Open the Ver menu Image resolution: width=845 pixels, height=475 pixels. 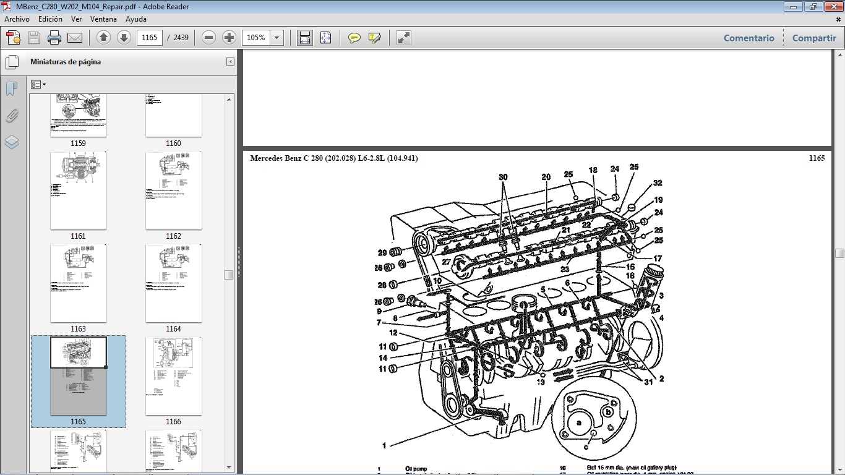77,19
